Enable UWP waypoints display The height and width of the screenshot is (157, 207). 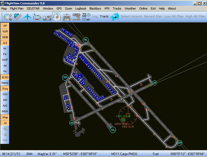[5, 60]
